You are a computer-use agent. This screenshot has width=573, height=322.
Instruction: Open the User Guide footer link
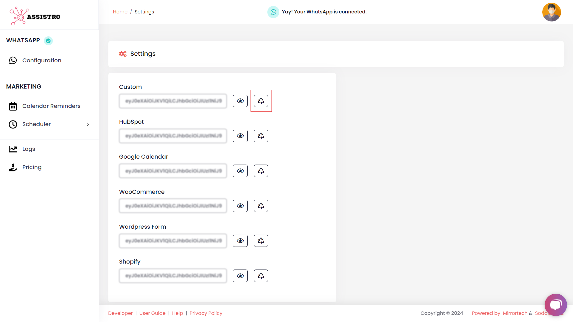click(152, 313)
